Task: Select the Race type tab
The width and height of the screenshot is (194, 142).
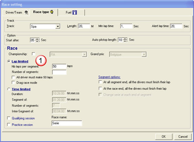Action: (43, 12)
